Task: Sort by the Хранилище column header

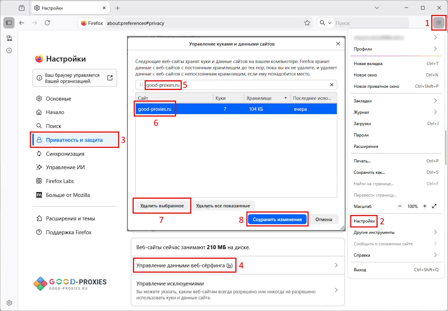Action: [267, 98]
